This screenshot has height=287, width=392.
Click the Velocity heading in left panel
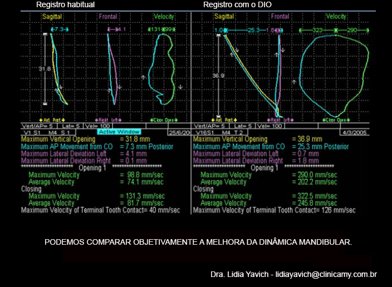pyautogui.click(x=164, y=17)
